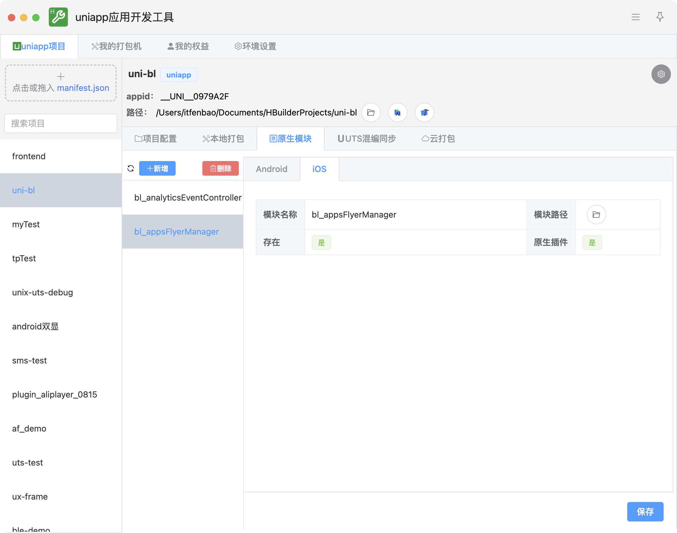Click the plus icon in manifest drop zone
677x533 pixels.
pos(61,77)
